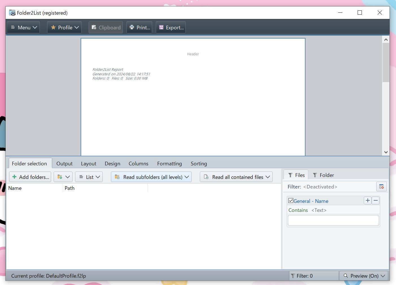Screen dimensions: 396x285
Task: Click the hamburger icon on Menu button
Action: pos(13,27)
